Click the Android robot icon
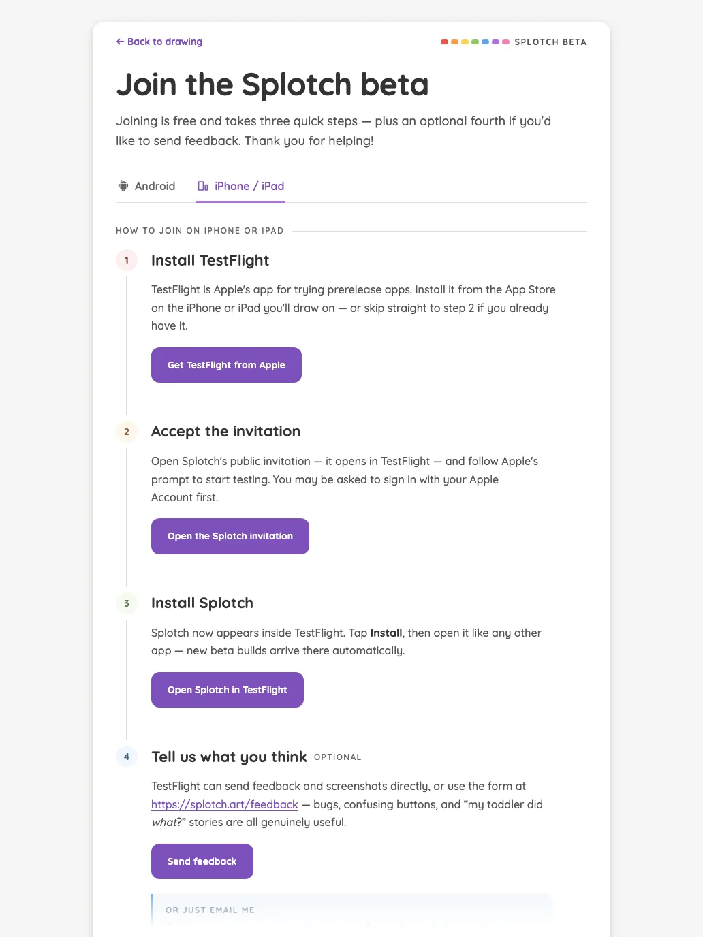 coord(123,186)
